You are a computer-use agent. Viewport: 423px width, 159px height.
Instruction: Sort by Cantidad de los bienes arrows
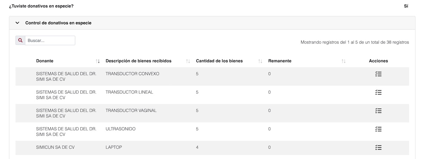[x=260, y=61]
